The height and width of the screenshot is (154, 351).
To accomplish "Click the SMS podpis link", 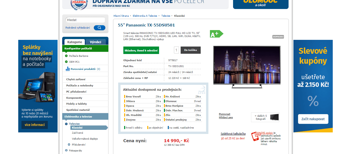I will click(267, 133).
